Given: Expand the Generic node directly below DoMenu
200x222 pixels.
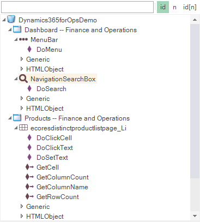Looking at the screenshot, I should [x=22, y=59].
